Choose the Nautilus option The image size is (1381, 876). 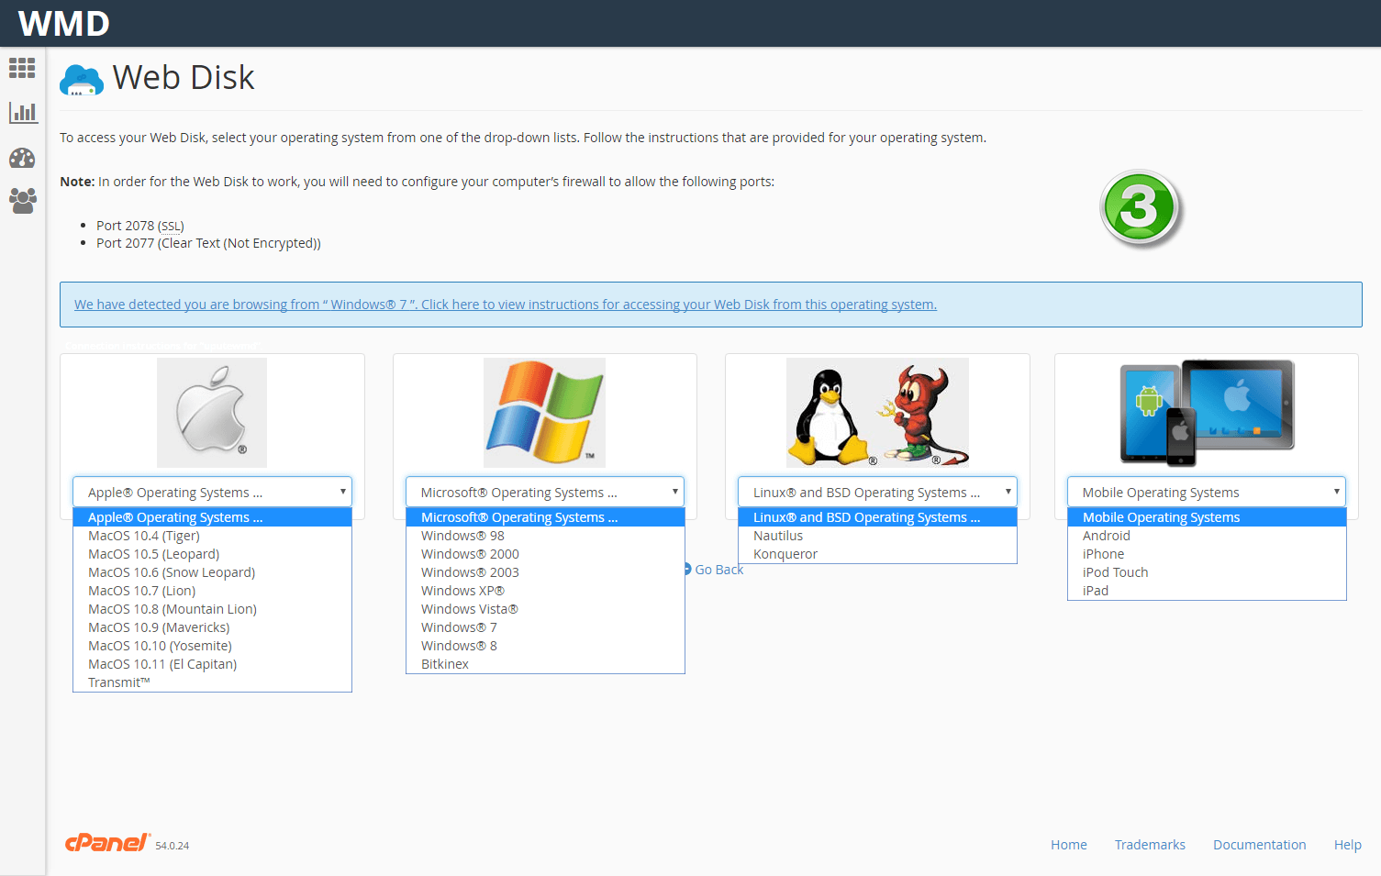877,536
